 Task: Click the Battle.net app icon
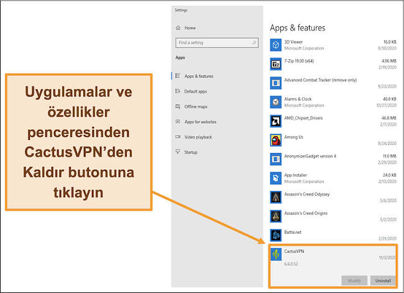(276, 235)
